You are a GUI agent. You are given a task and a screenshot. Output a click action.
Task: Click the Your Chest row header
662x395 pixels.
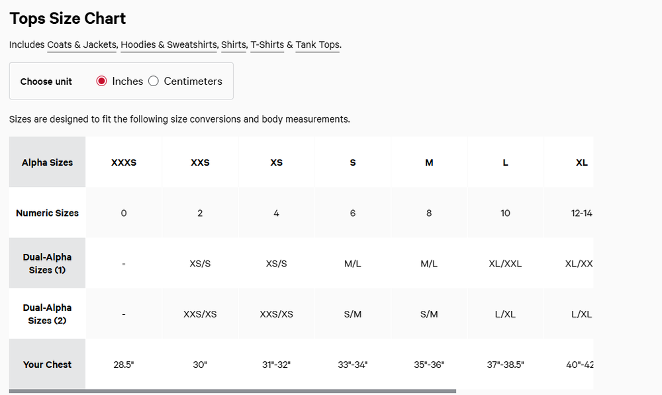pos(47,364)
